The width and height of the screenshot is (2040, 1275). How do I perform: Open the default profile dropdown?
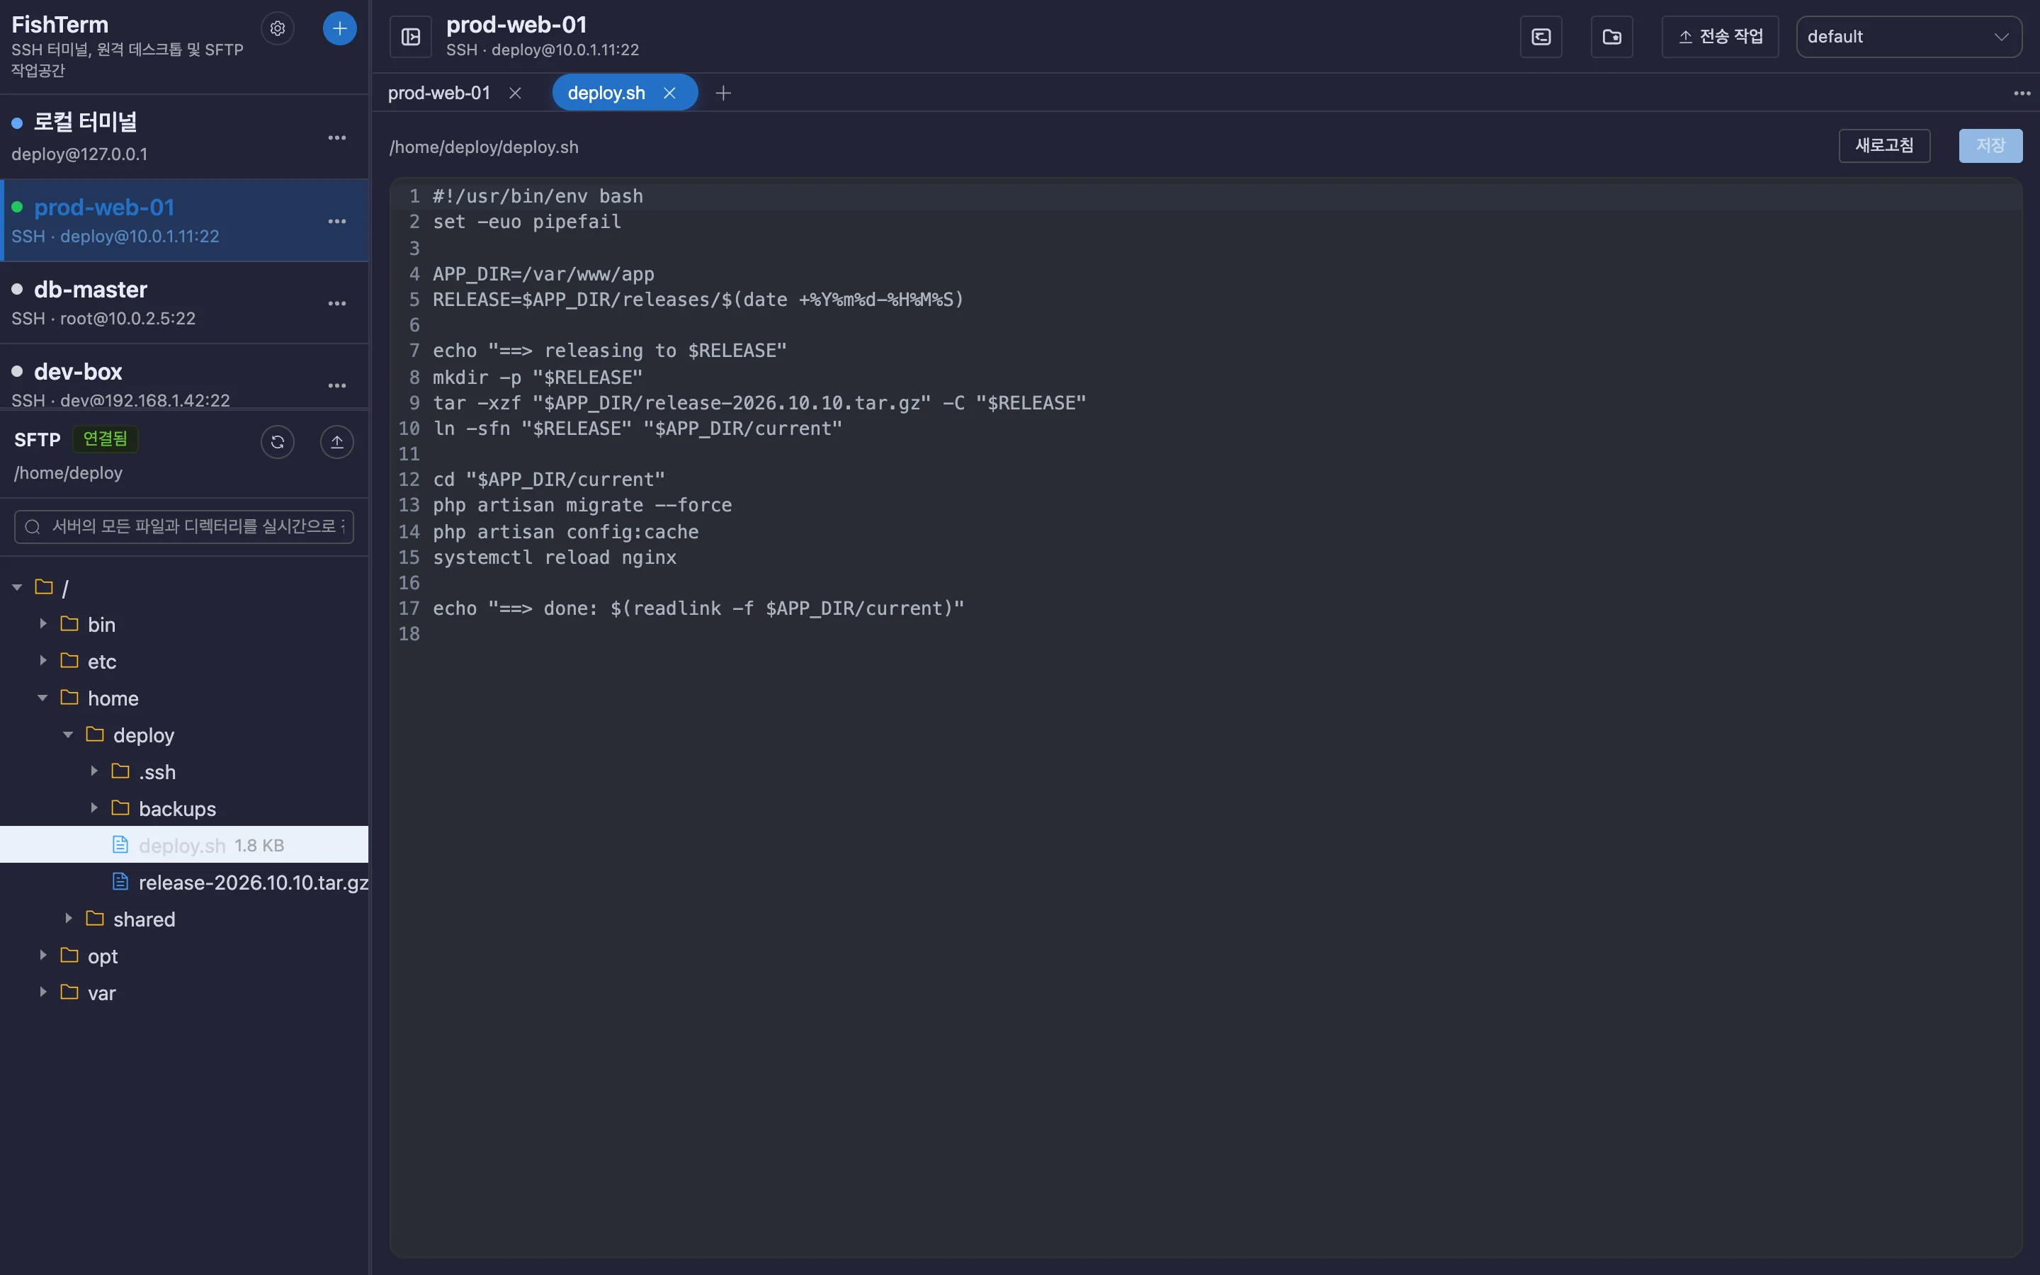point(1908,37)
